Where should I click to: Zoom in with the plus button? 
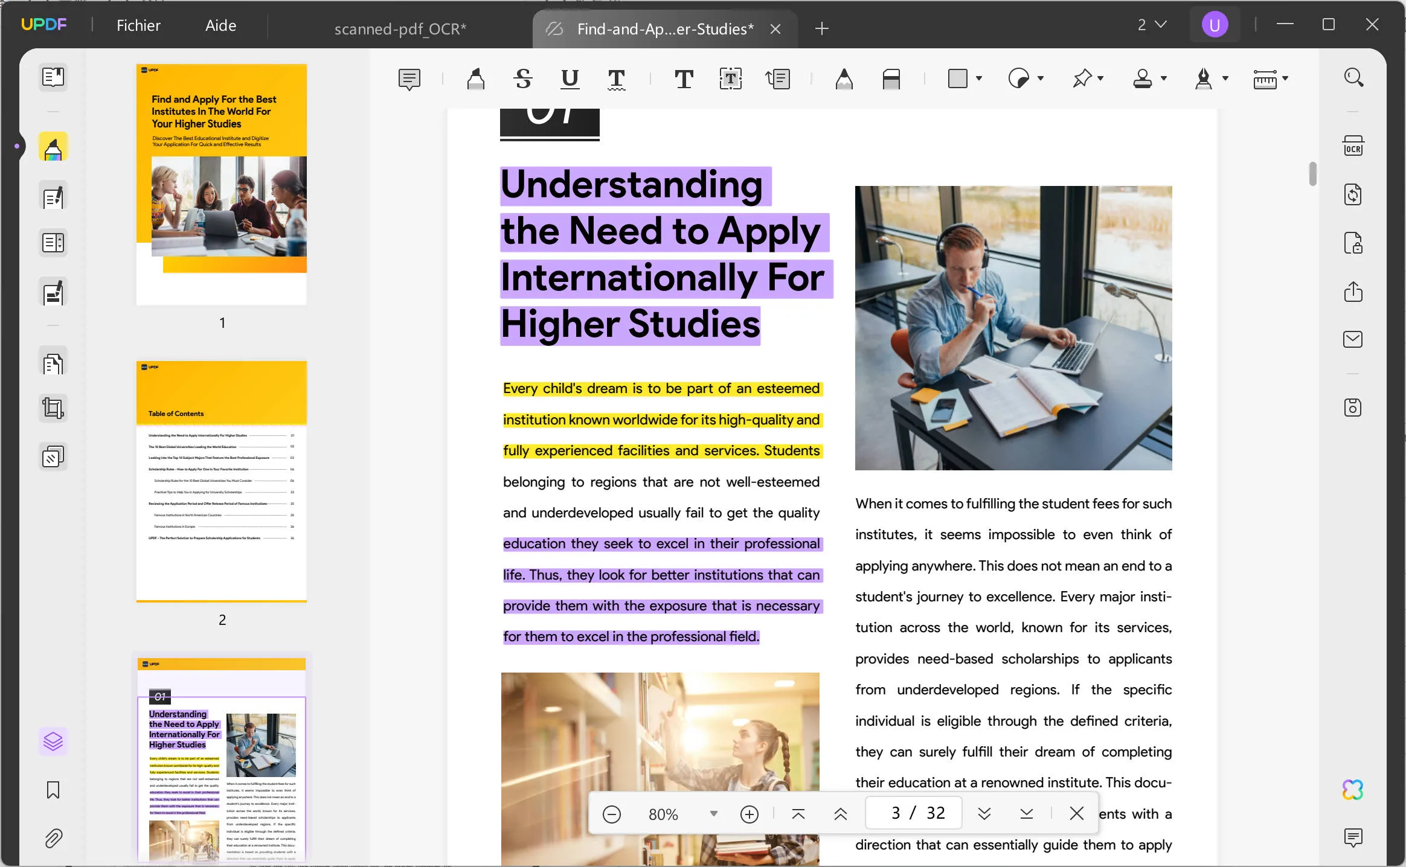click(x=750, y=814)
